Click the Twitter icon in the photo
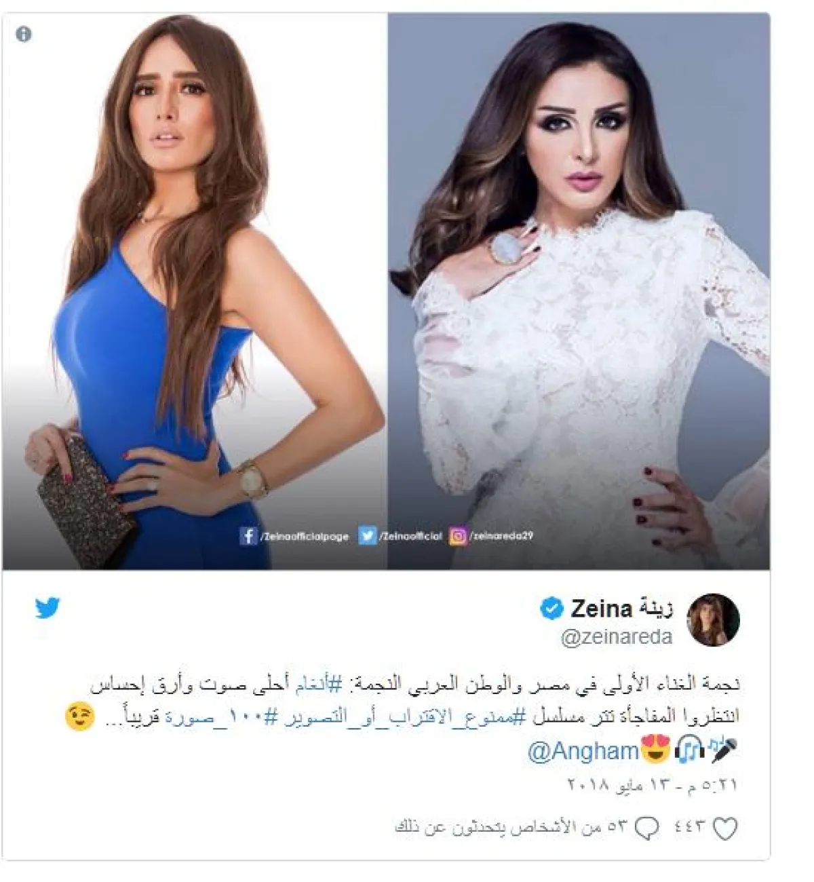This screenshot has width=814, height=882. (367, 536)
